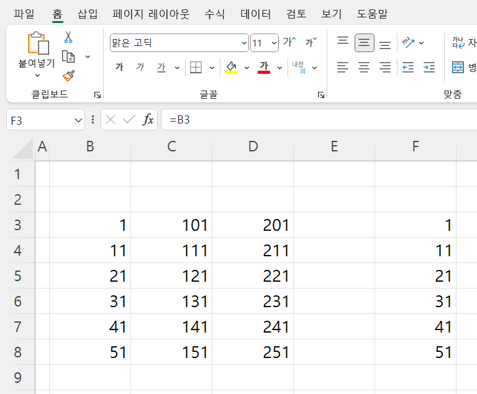Select cell containing 221
This screenshot has height=394, width=477.
253,275
